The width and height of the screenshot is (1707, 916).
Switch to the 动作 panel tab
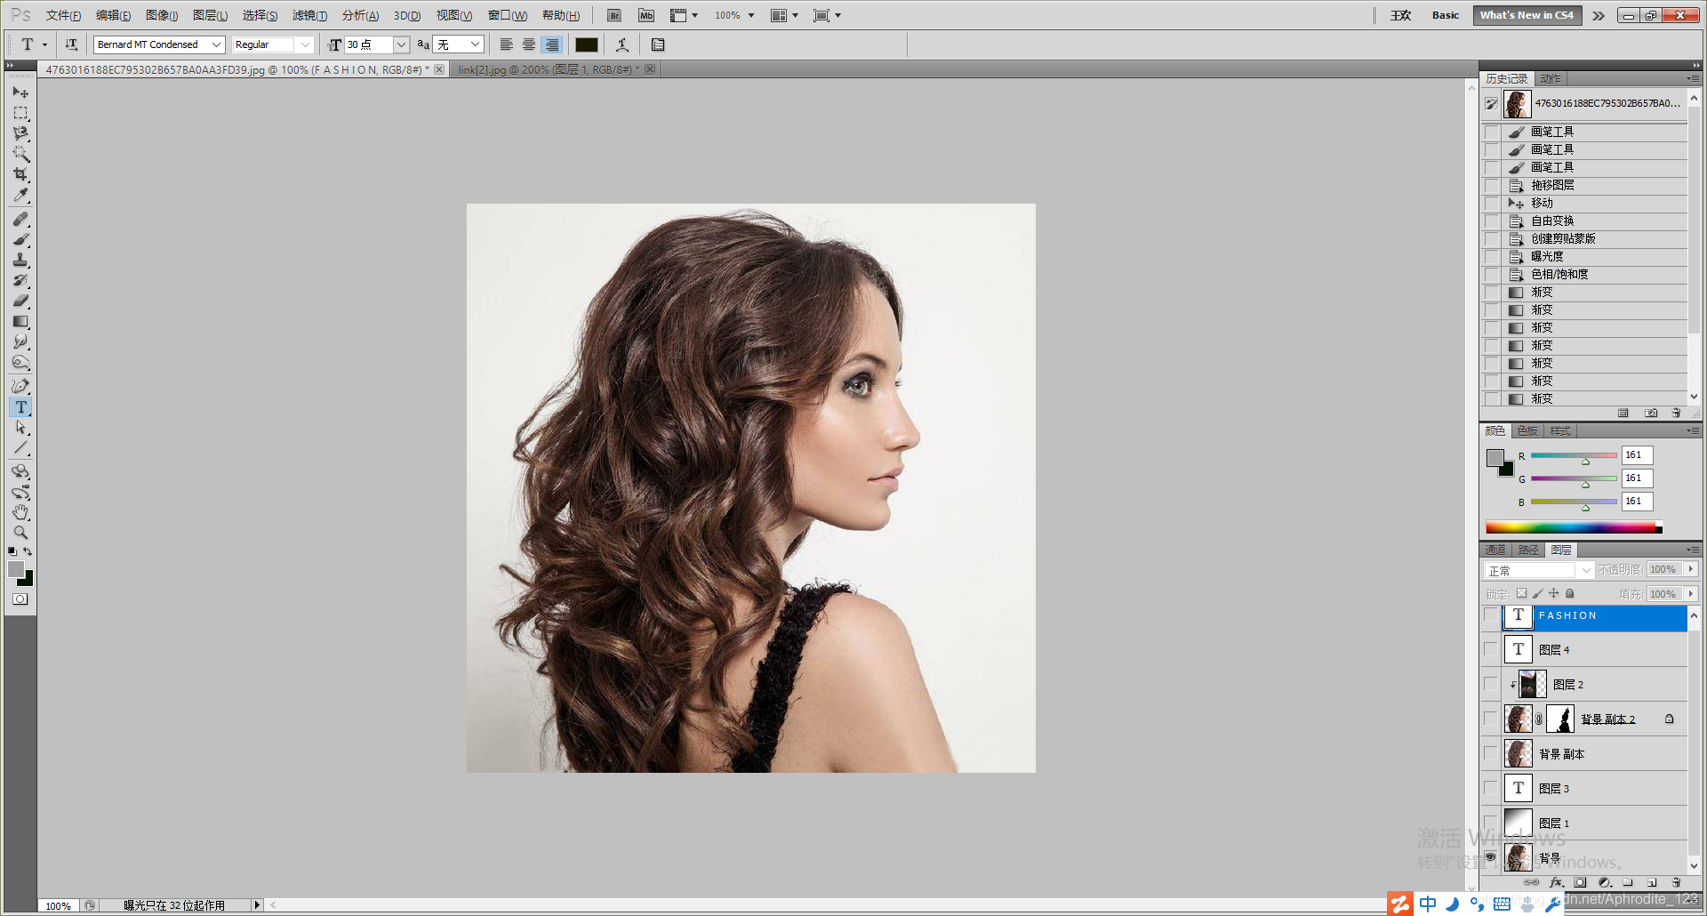(x=1551, y=78)
